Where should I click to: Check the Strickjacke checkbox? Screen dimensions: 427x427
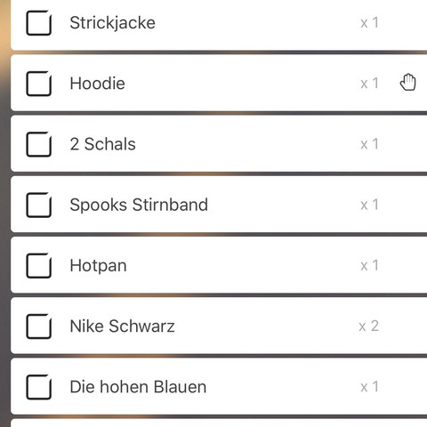click(39, 23)
